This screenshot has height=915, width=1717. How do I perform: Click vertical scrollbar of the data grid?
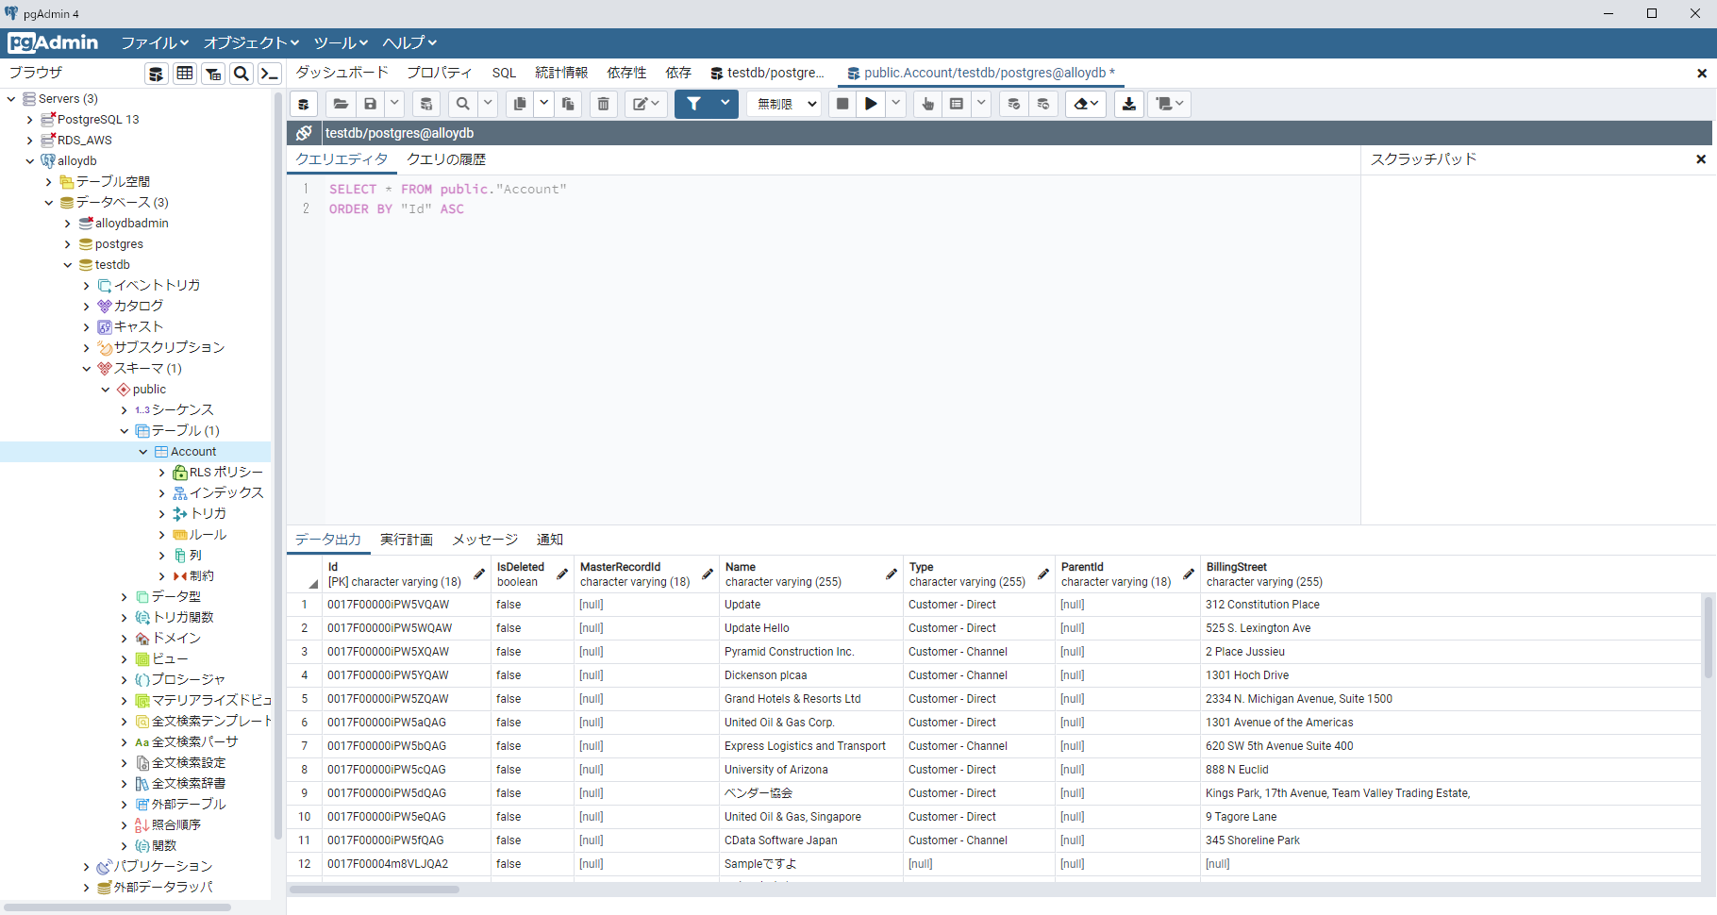click(x=1708, y=637)
